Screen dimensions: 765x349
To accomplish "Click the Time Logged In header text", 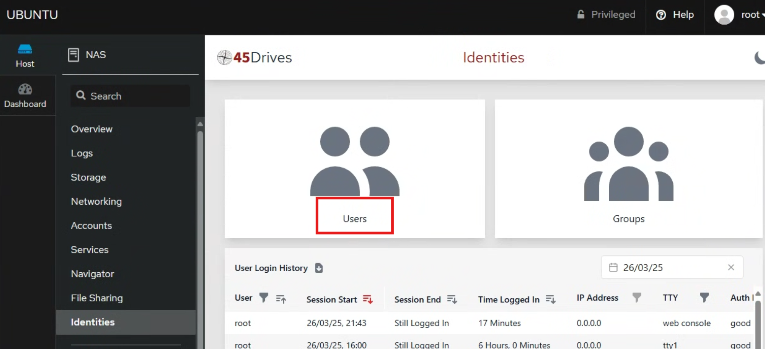I will click(509, 300).
